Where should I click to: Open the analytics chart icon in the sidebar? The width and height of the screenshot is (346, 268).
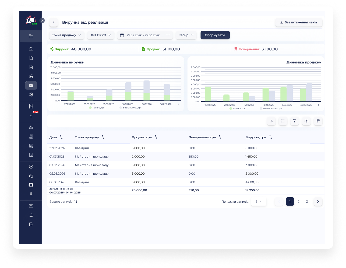pos(31,85)
